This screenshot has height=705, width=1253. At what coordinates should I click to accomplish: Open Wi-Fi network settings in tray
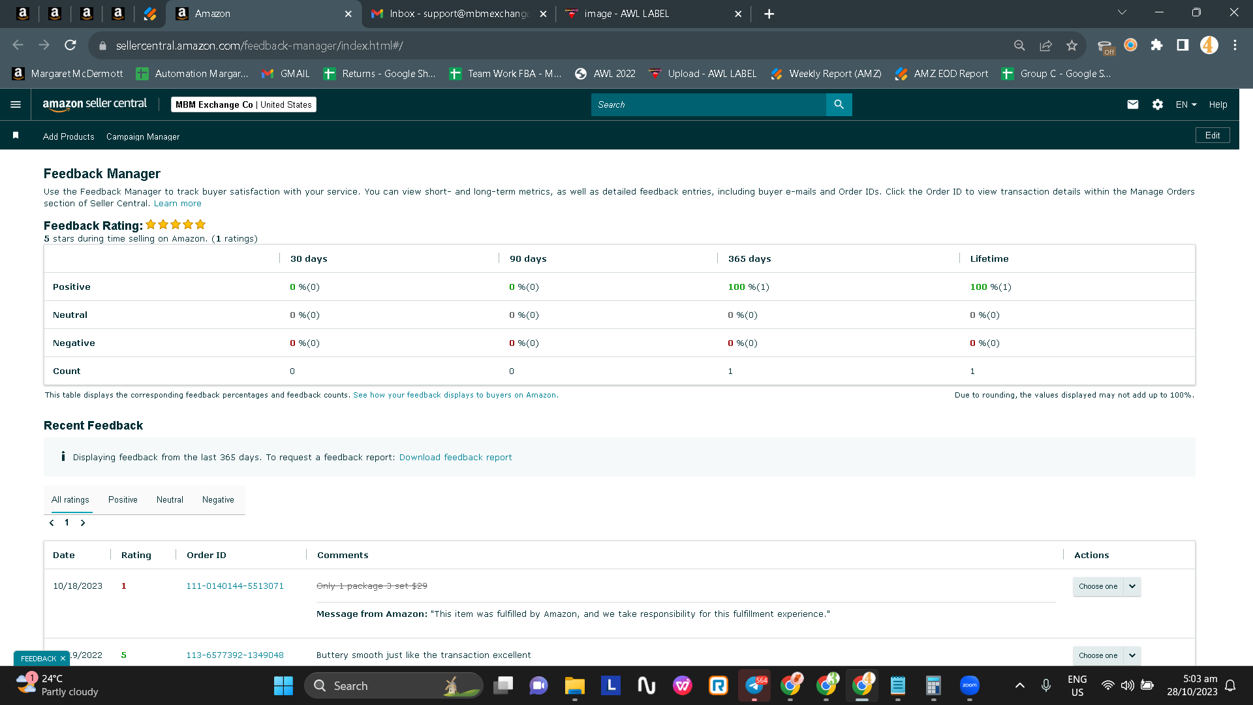(1107, 685)
